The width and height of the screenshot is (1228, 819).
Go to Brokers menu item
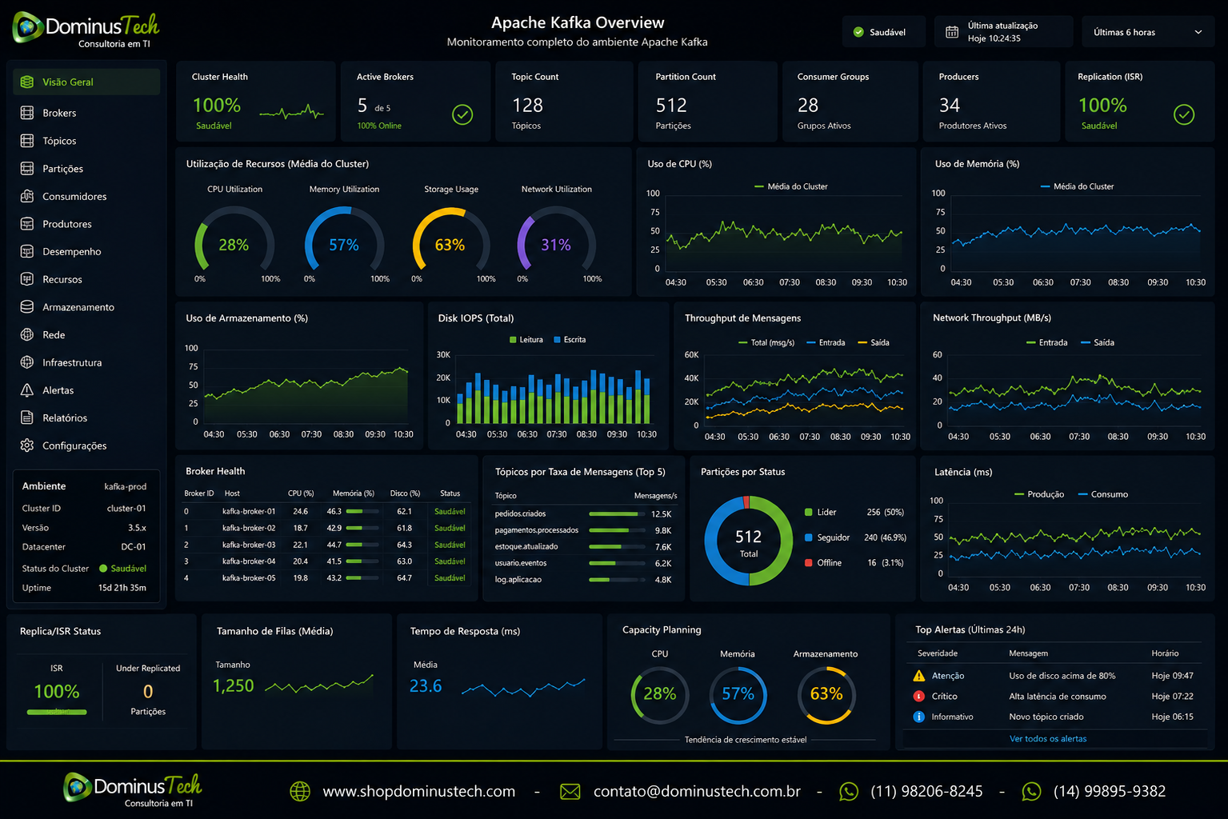click(x=86, y=113)
